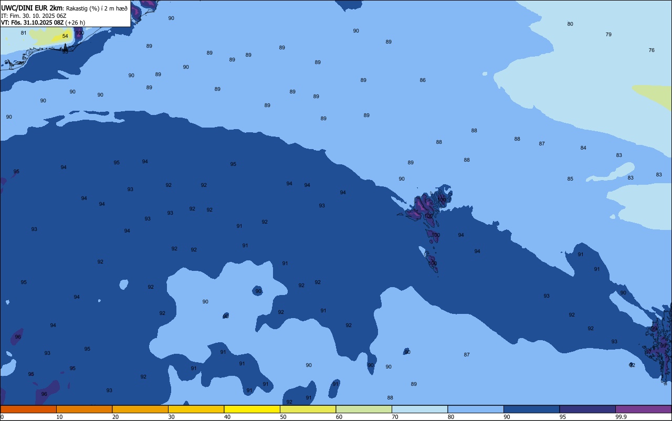672x421 pixels.
Task: Click the 30–40 golden legend segment
Action: pyautogui.click(x=196, y=409)
